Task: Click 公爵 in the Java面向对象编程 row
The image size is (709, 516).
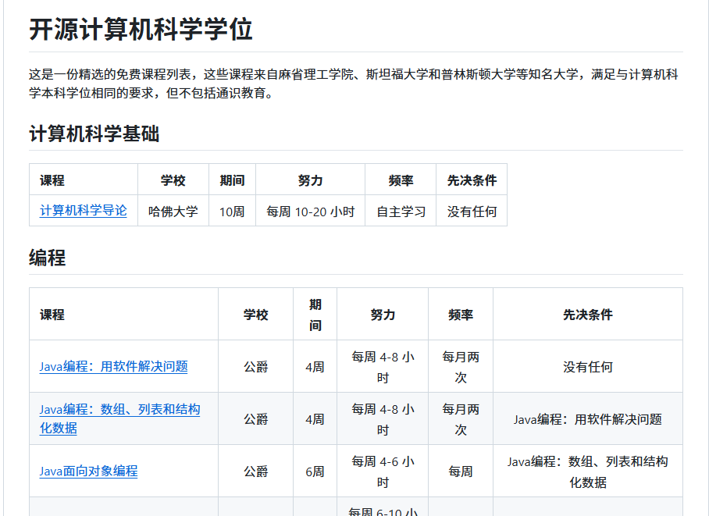Action: point(256,472)
